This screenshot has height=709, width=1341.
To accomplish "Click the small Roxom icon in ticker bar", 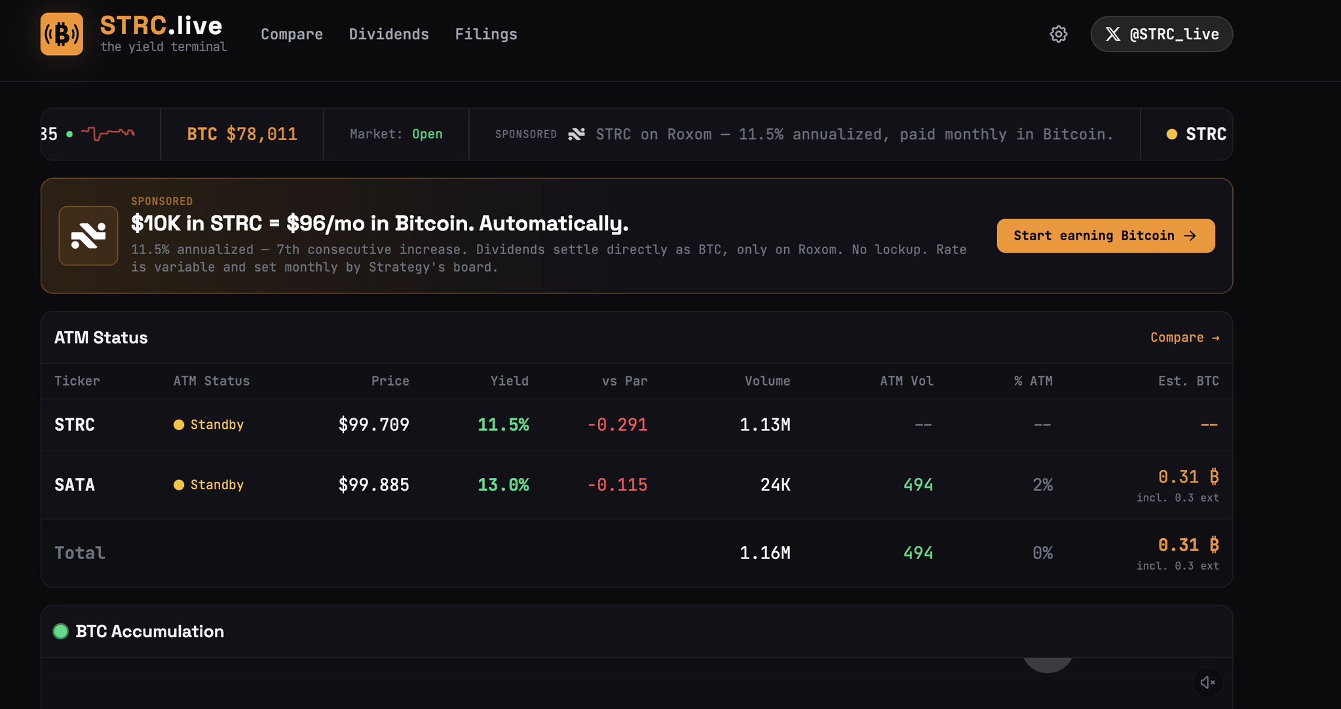I will tap(576, 134).
